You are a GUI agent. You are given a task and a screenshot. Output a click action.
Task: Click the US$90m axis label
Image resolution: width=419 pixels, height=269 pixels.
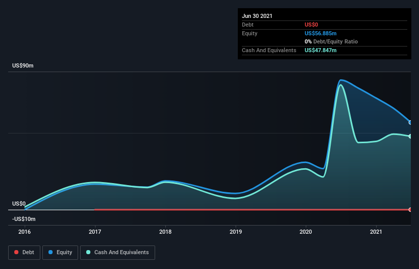23,65
